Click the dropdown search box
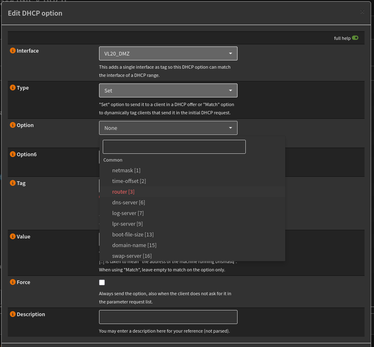 coord(174,146)
